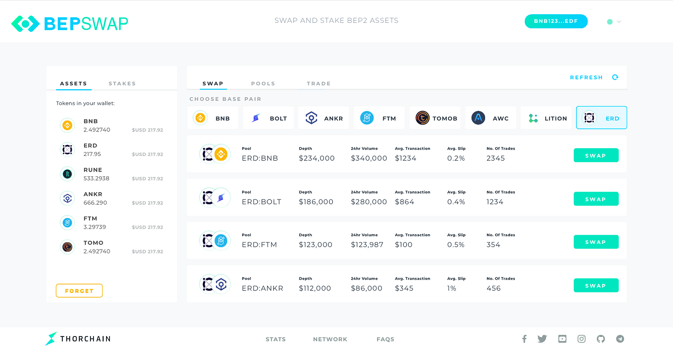Click the ERD:ANKR pool pair icon

pyautogui.click(x=215, y=284)
